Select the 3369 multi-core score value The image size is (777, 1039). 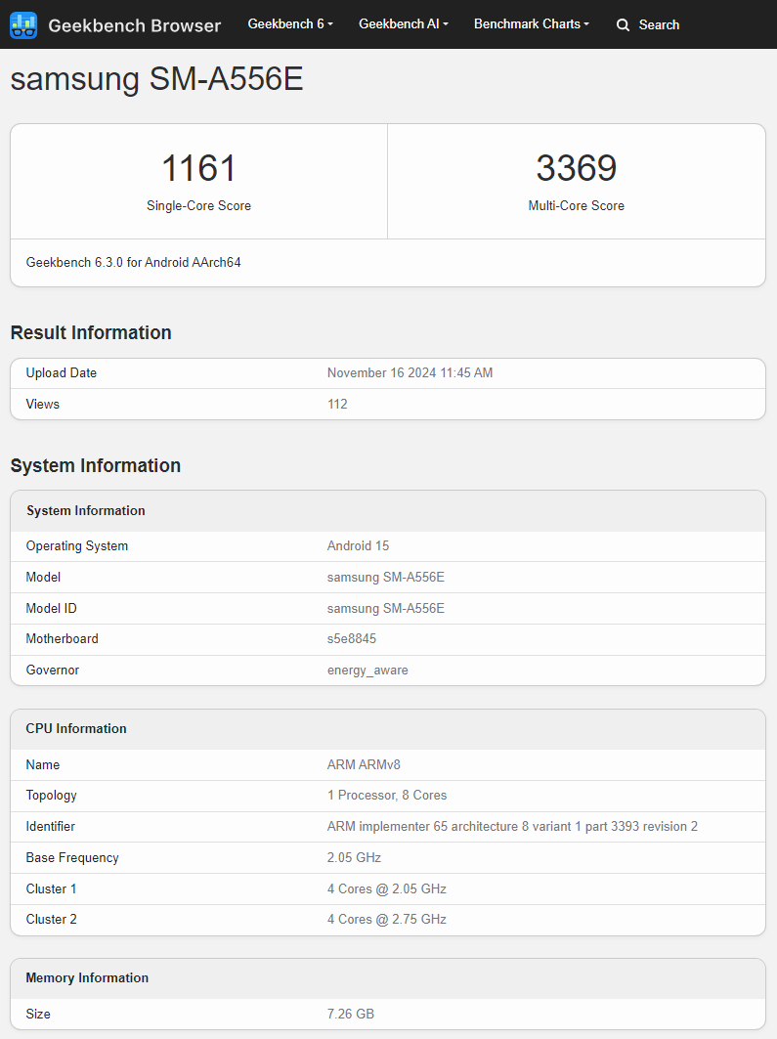(577, 168)
